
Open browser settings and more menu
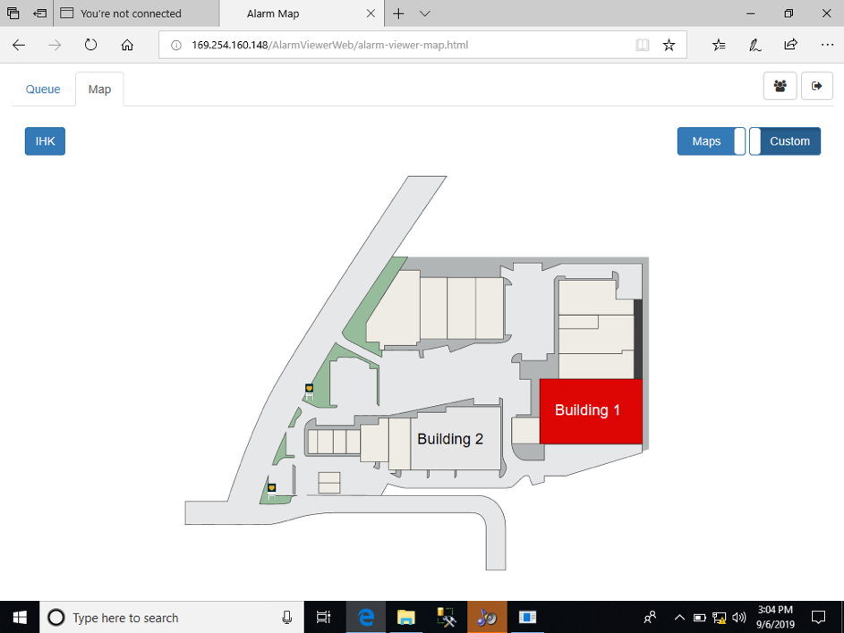coord(827,46)
